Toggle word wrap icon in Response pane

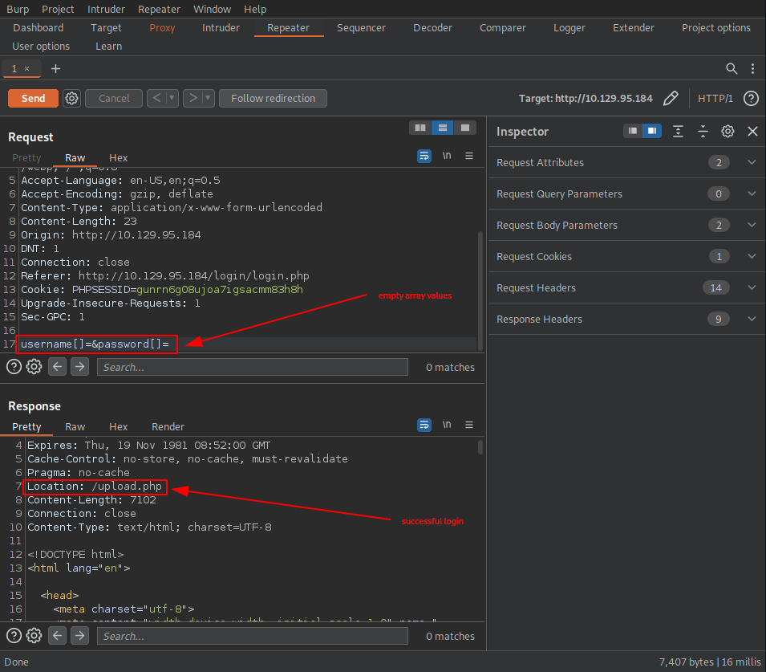pos(424,426)
